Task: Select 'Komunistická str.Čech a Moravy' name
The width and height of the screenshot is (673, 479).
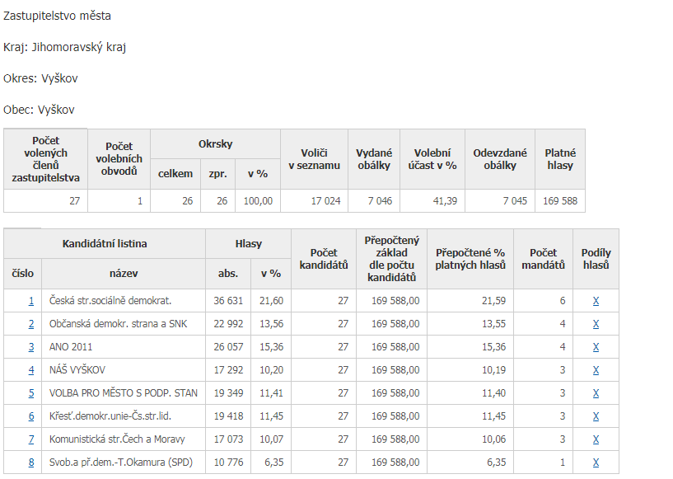Action: coord(117,439)
